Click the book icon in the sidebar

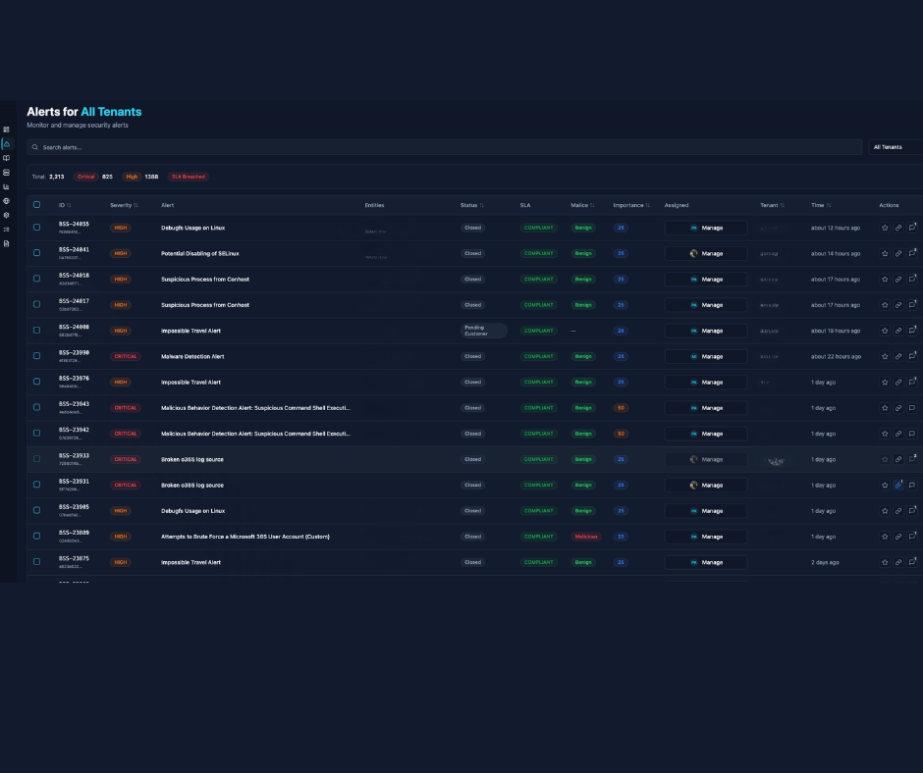tap(6, 158)
